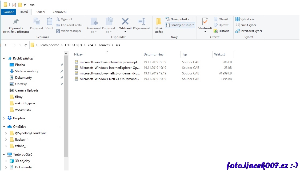Open Vlastnosti properties icon

(205, 22)
